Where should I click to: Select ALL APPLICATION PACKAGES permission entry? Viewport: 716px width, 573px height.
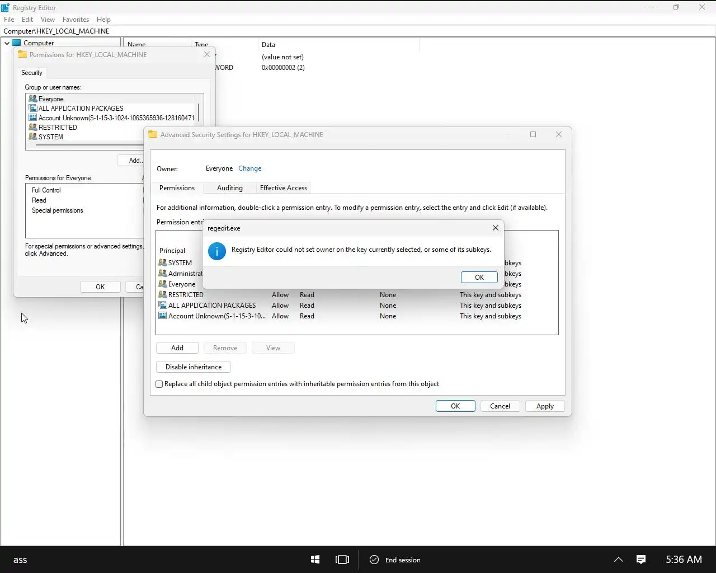(x=357, y=306)
